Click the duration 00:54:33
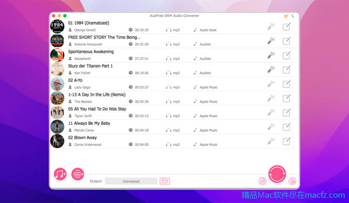Viewport: 349px width, 203px height. tap(142, 30)
